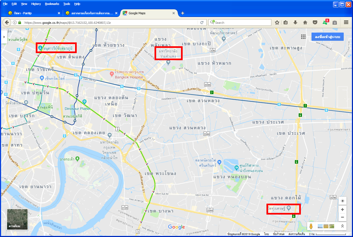
Task: Click the ลงชื่อเข้าสู่ระบบ sign-in button
Action: coord(327,37)
